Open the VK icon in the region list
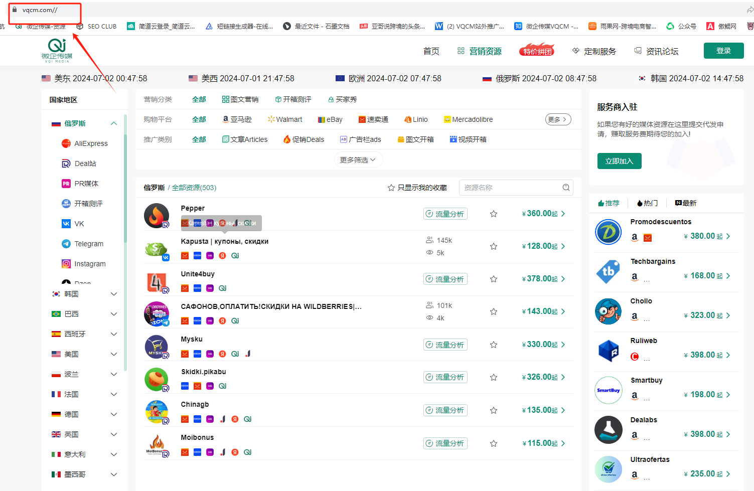This screenshot has height=491, width=754. [x=66, y=224]
